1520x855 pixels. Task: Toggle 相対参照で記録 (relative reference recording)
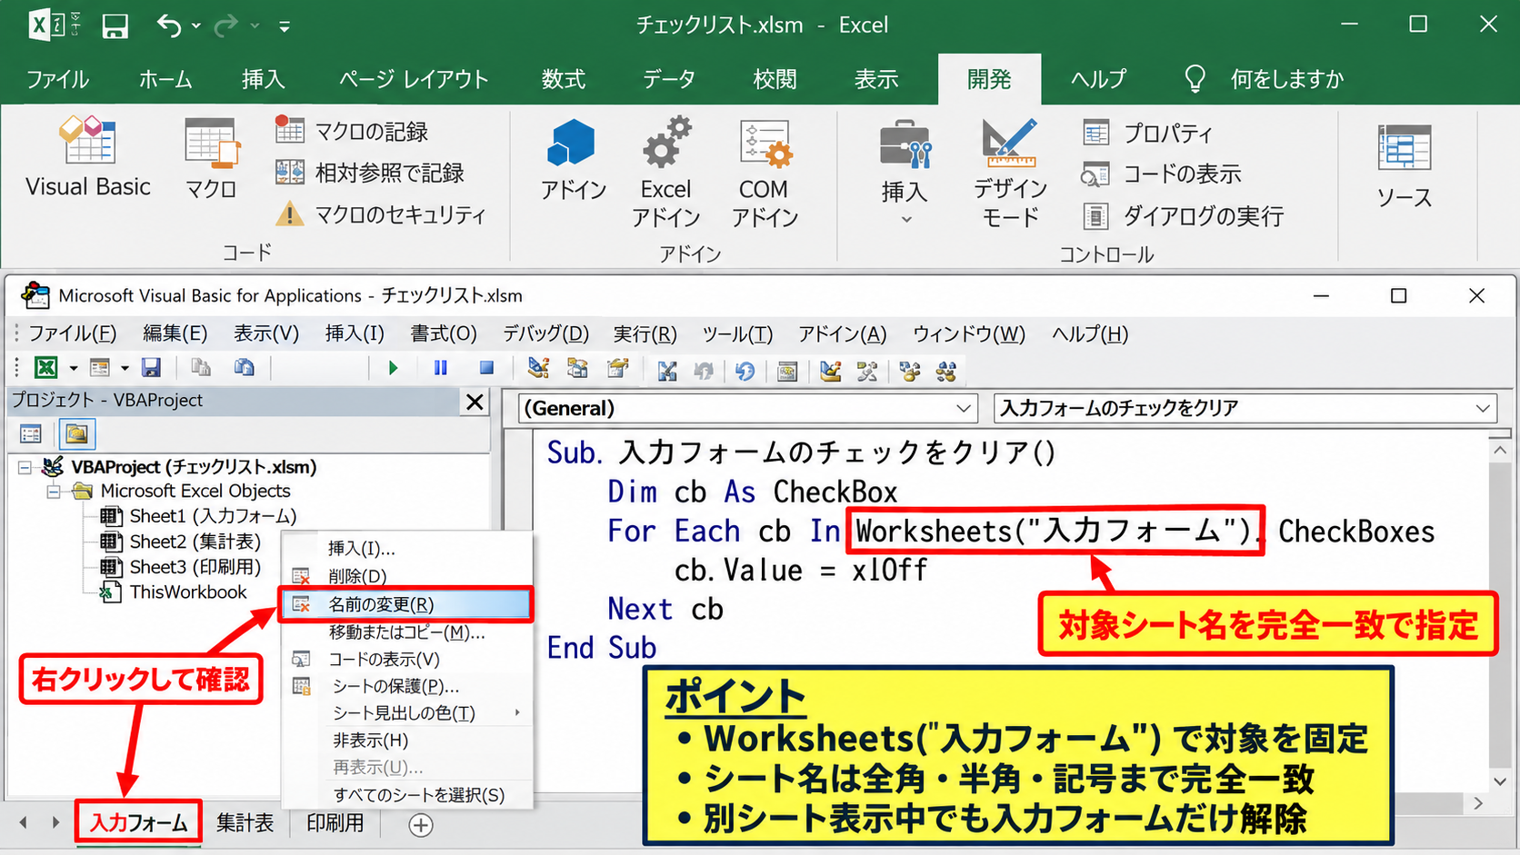369,173
